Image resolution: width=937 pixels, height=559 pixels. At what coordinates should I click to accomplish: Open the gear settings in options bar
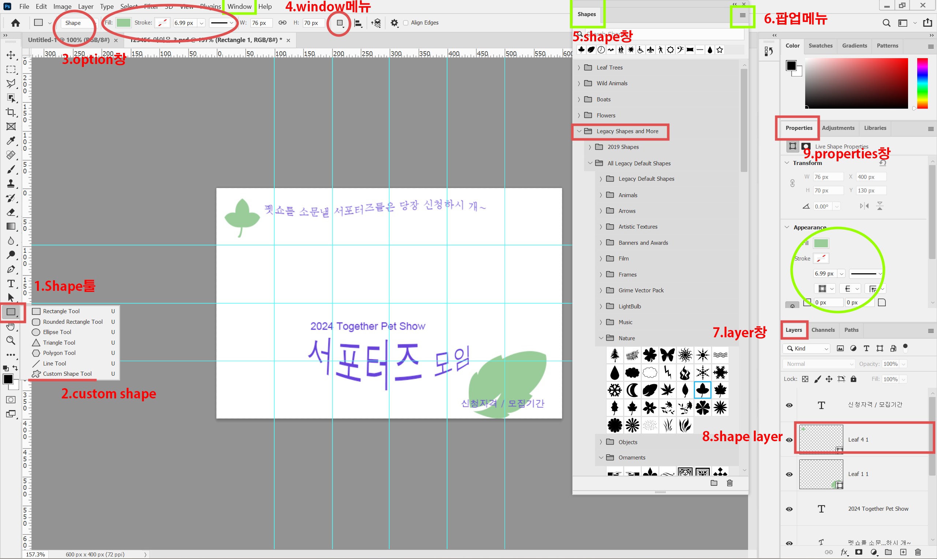pyautogui.click(x=394, y=23)
